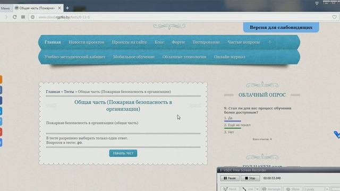Open Версия для слабовидящих
Image resolution: width=340 pixels, height=191 pixels.
coord(281,27)
